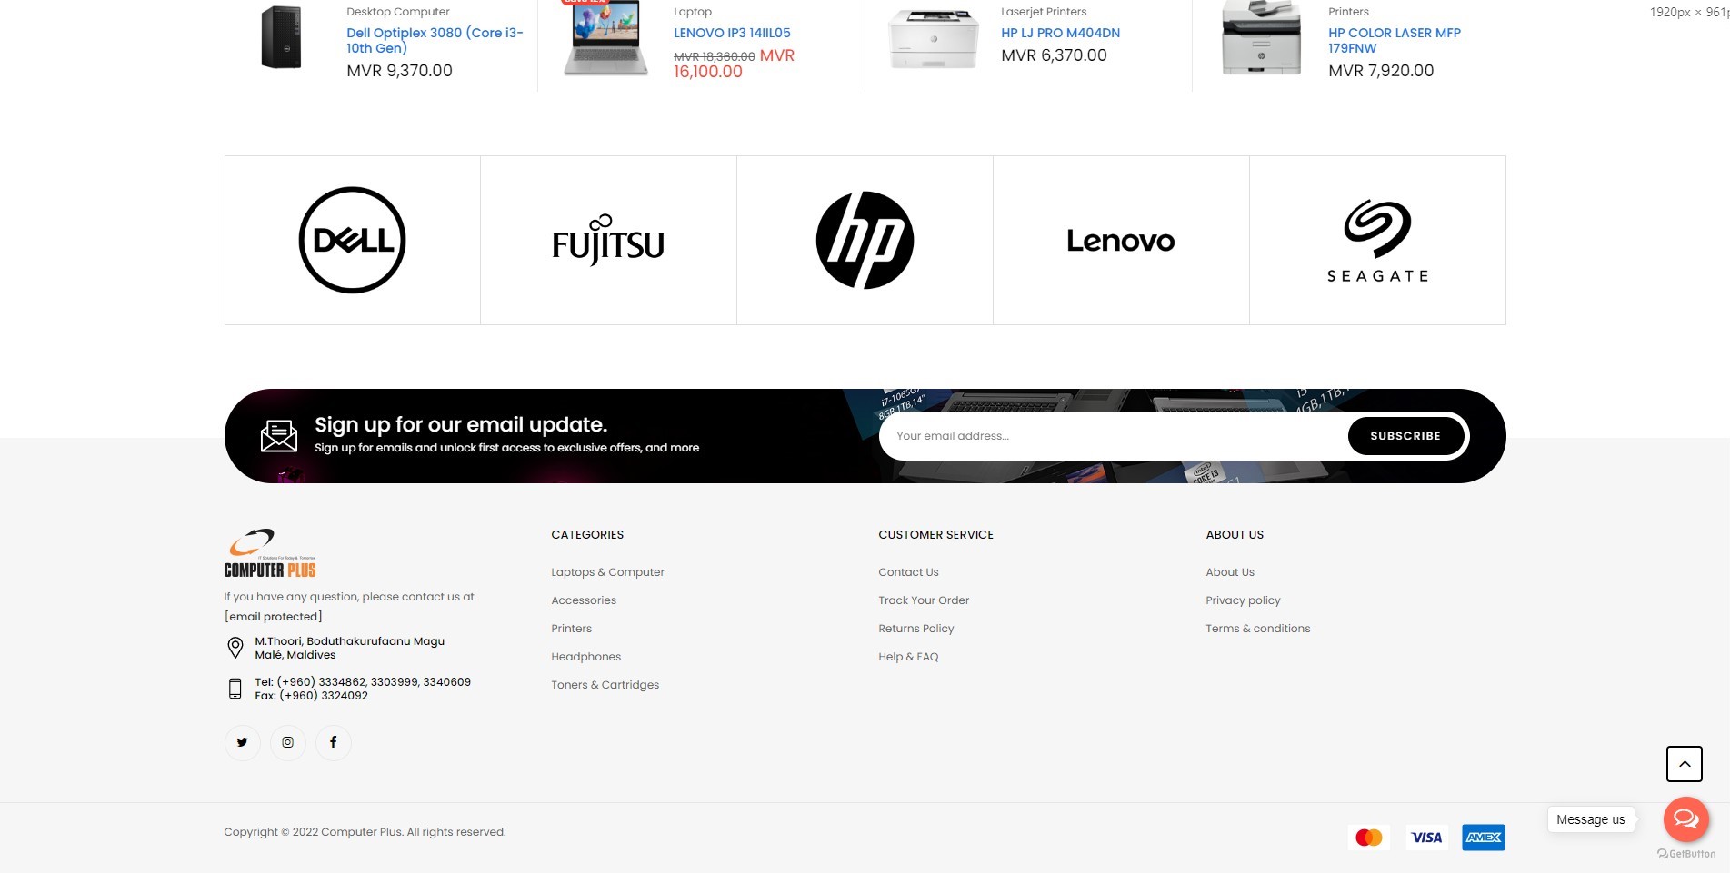Click the American Express payment icon
The width and height of the screenshot is (1730, 873).
coord(1484,838)
